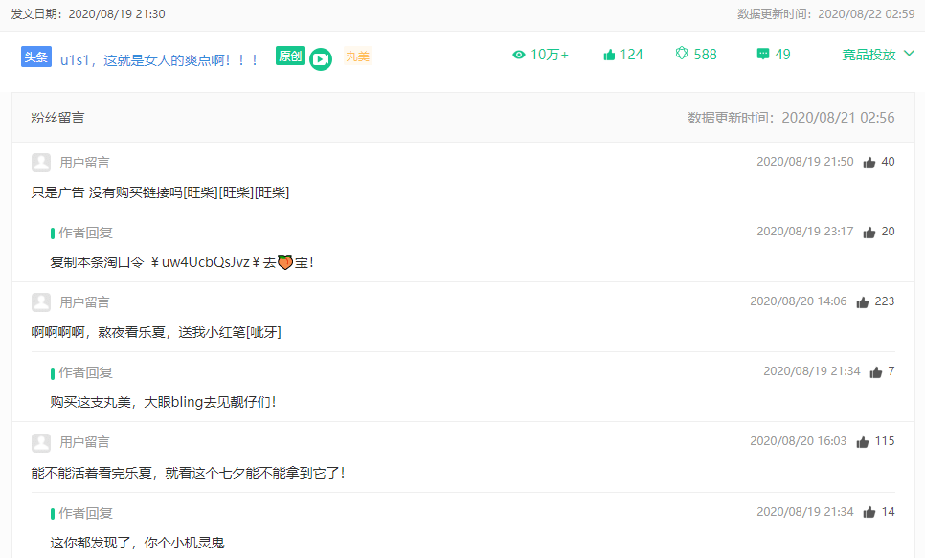
Task: Click the share count 588
Action: click(x=705, y=55)
